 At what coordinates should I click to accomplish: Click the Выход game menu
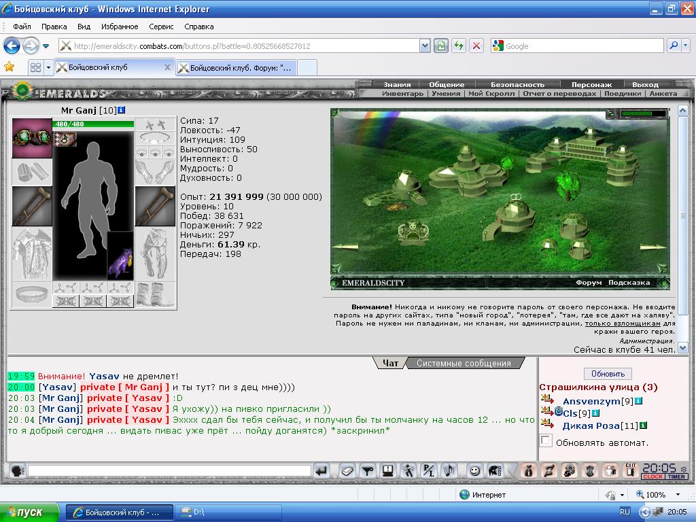[646, 84]
